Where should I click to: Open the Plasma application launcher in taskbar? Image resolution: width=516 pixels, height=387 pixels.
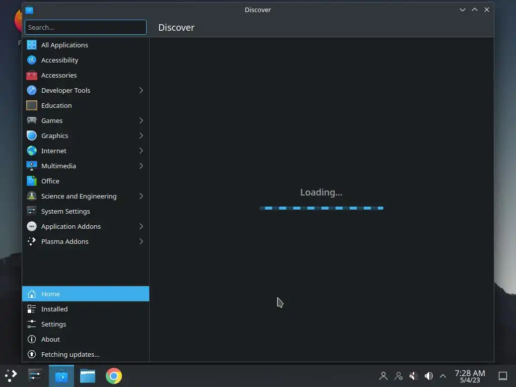11,376
